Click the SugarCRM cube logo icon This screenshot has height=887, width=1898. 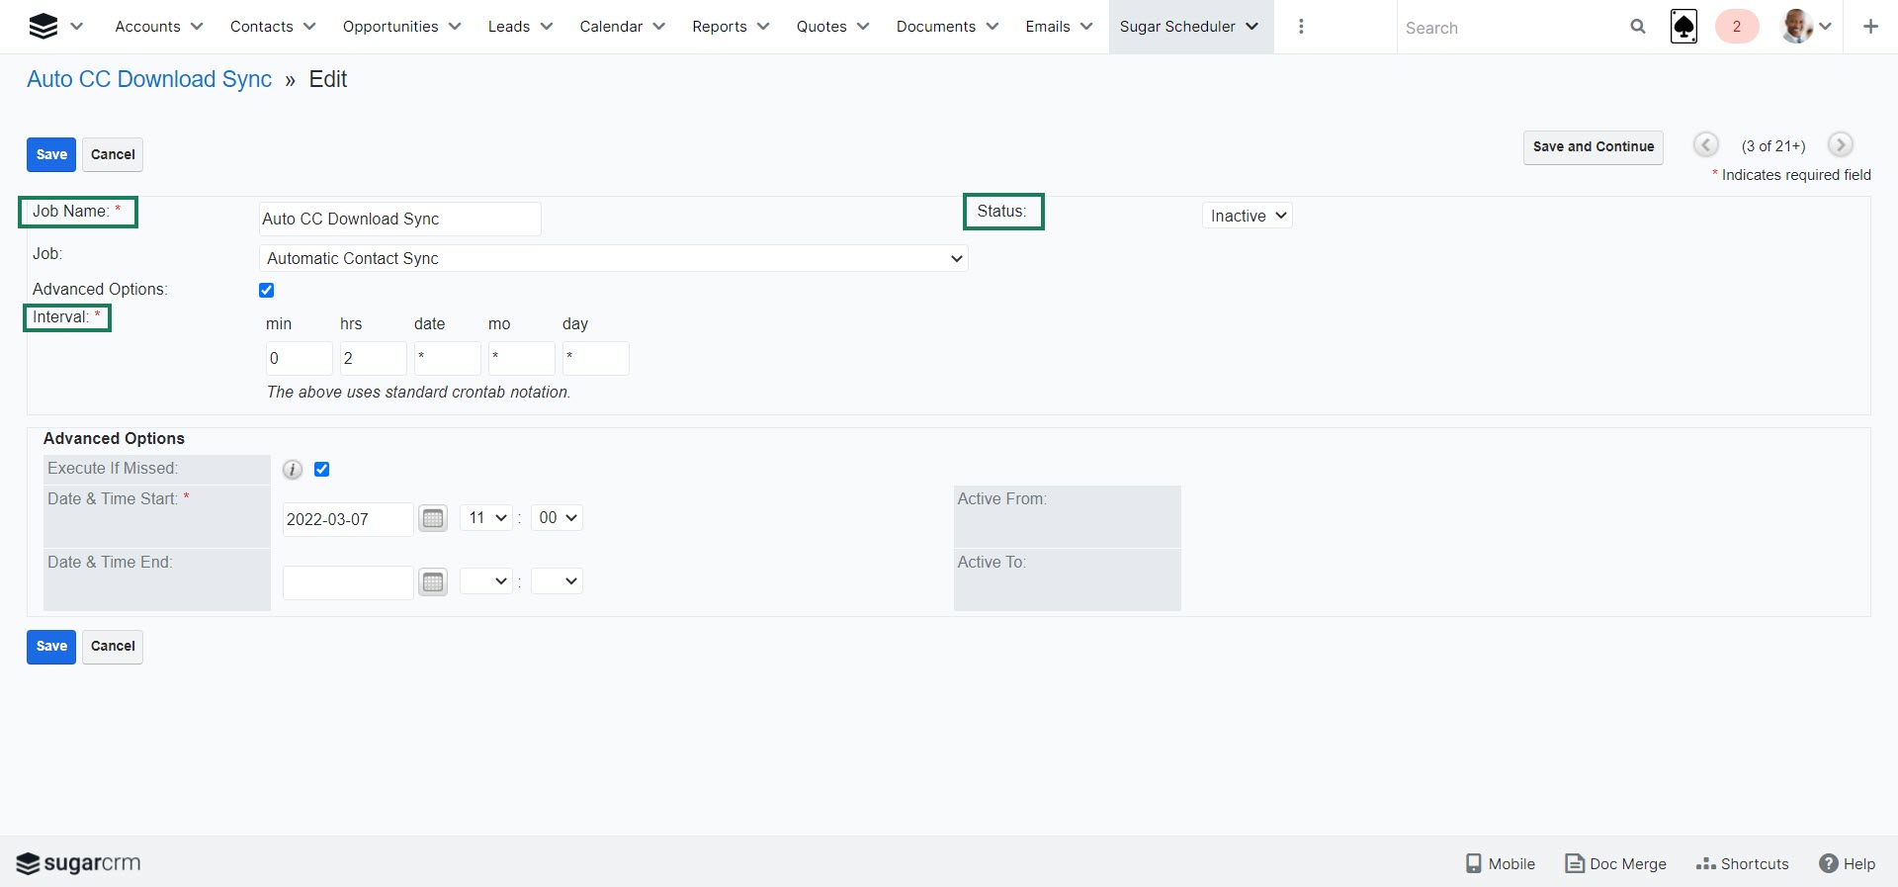click(x=43, y=27)
